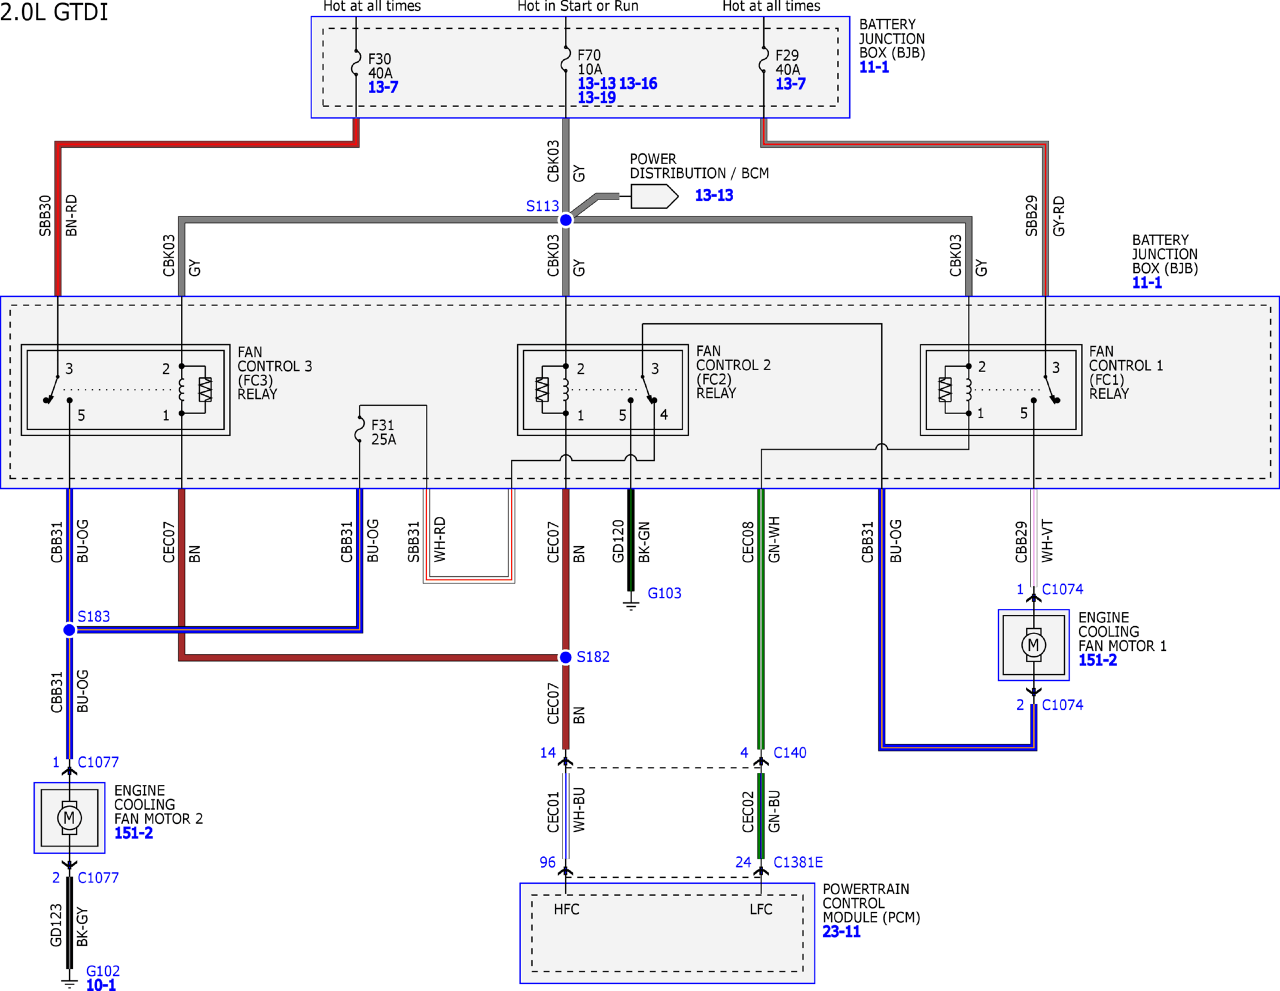Click the C1381E connector label
The width and height of the screenshot is (1280, 991).
click(x=798, y=862)
